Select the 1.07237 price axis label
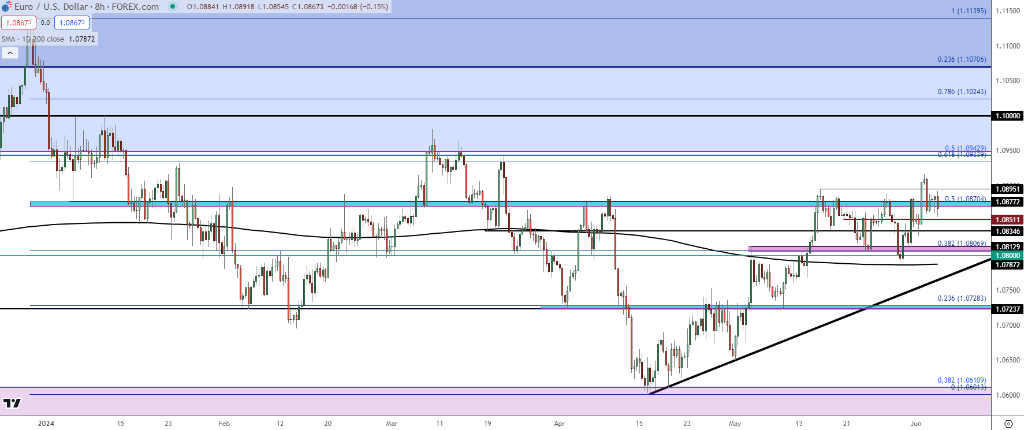 click(x=1008, y=309)
